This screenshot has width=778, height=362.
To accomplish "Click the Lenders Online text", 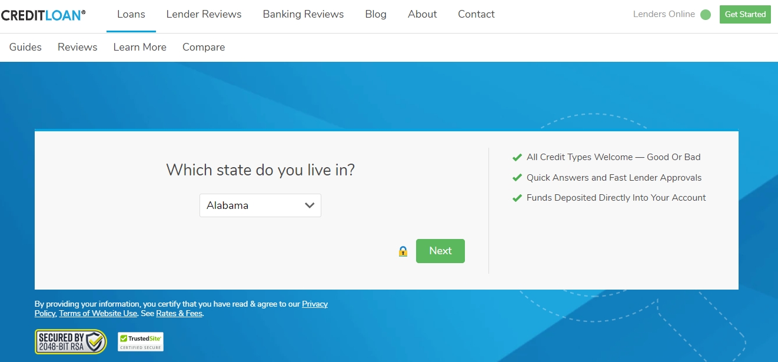I will click(664, 14).
